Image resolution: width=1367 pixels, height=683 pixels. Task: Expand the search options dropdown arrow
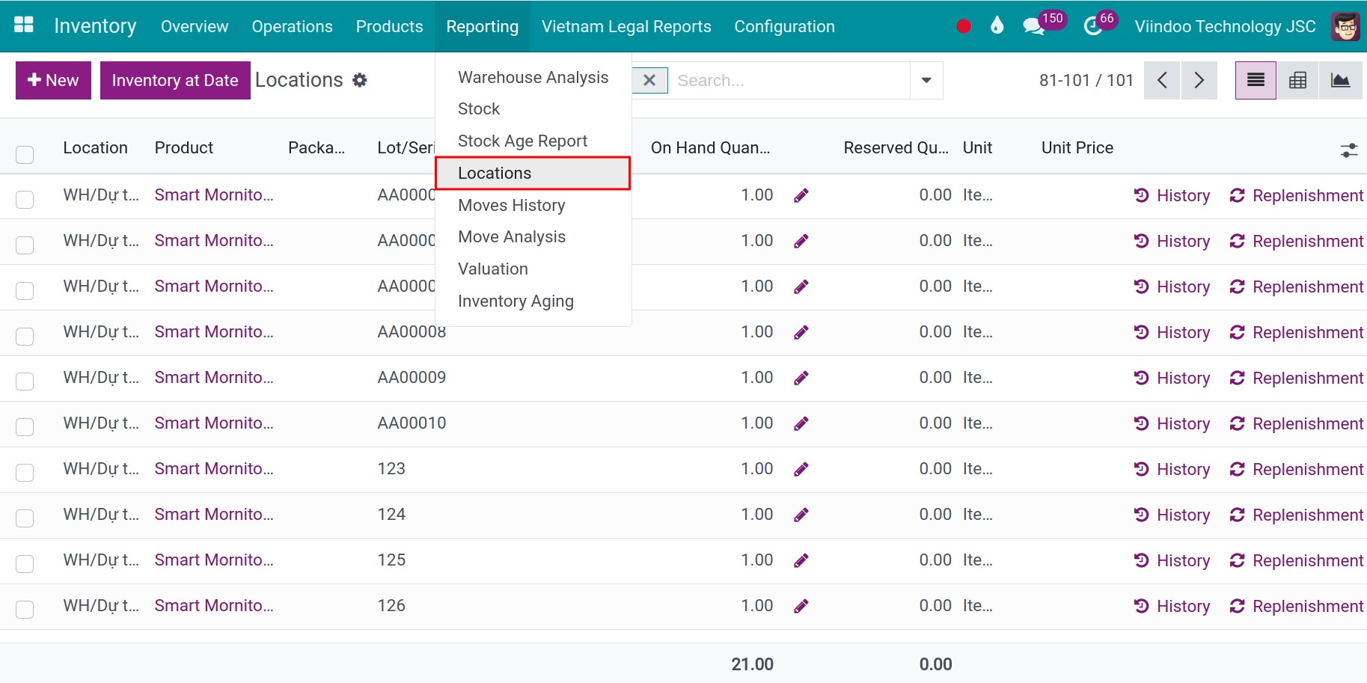[x=926, y=80]
